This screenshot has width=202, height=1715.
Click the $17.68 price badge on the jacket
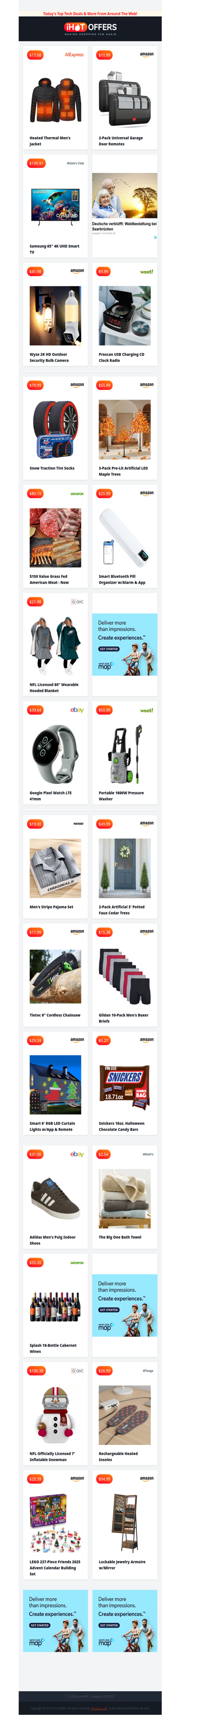click(x=35, y=55)
